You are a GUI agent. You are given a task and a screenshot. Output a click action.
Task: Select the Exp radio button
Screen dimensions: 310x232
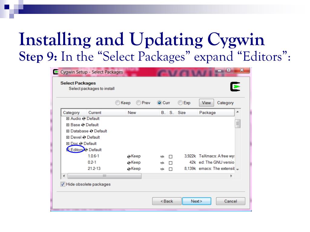[x=180, y=103]
